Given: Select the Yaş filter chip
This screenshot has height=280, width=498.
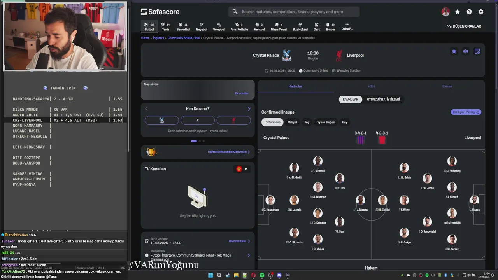Looking at the screenshot, I should [x=307, y=122].
